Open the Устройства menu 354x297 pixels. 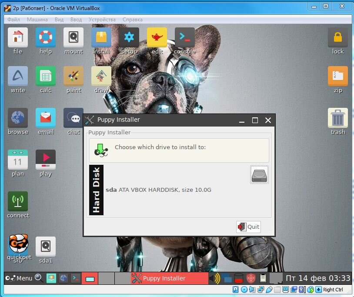pyautogui.click(x=102, y=20)
